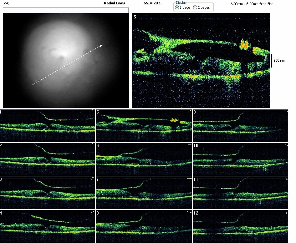Open radial scan thumbnail 6

pos(144,159)
